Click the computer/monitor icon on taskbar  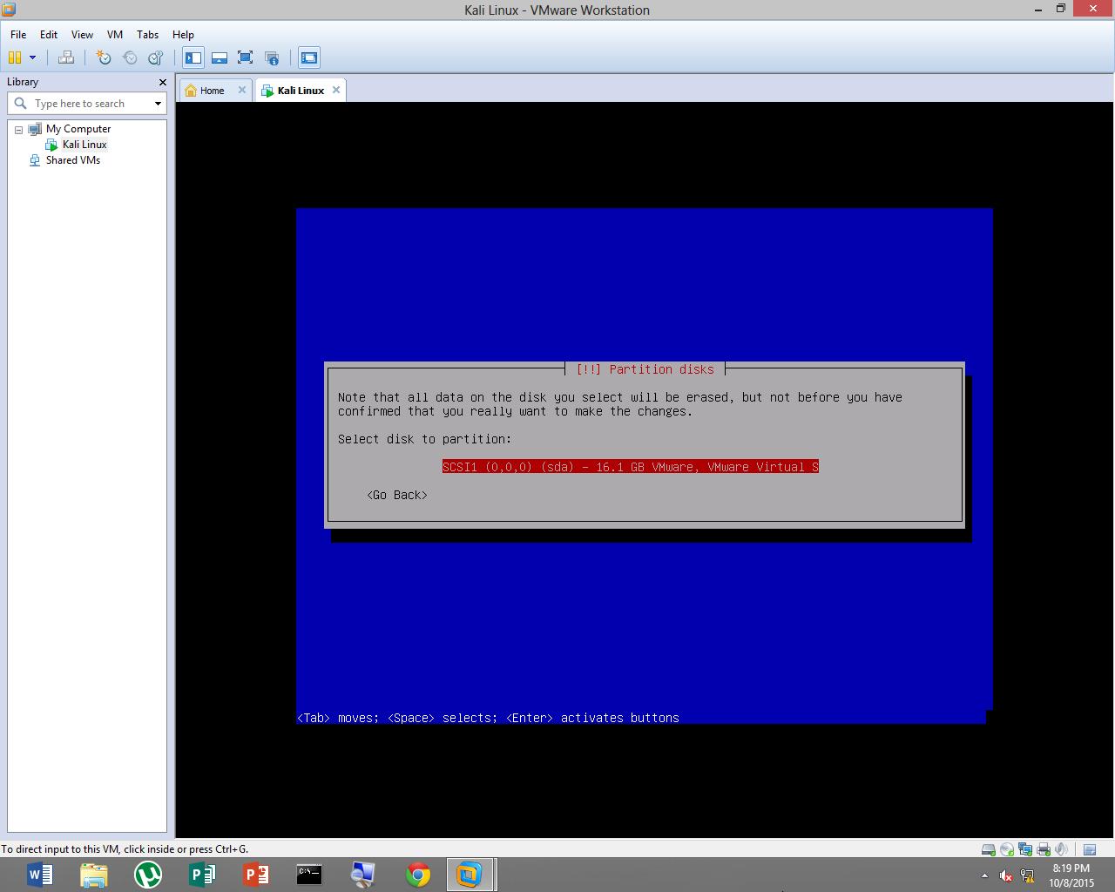[363, 874]
